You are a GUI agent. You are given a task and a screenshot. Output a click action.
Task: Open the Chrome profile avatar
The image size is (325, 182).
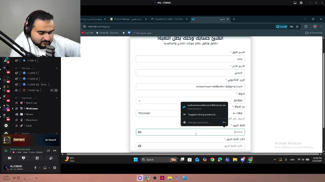315,27
